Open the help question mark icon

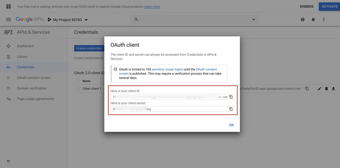[x=303, y=20]
